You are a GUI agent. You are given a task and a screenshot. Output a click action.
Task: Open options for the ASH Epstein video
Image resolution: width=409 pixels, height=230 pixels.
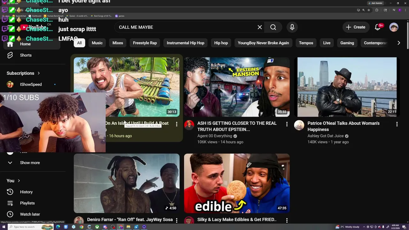pyautogui.click(x=287, y=124)
